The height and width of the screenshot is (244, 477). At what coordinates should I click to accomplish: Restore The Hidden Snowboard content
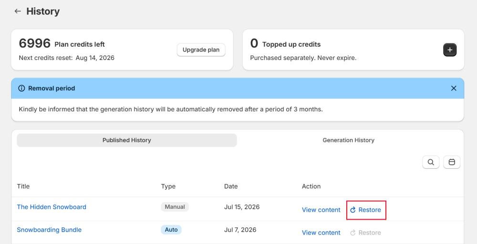click(x=366, y=210)
